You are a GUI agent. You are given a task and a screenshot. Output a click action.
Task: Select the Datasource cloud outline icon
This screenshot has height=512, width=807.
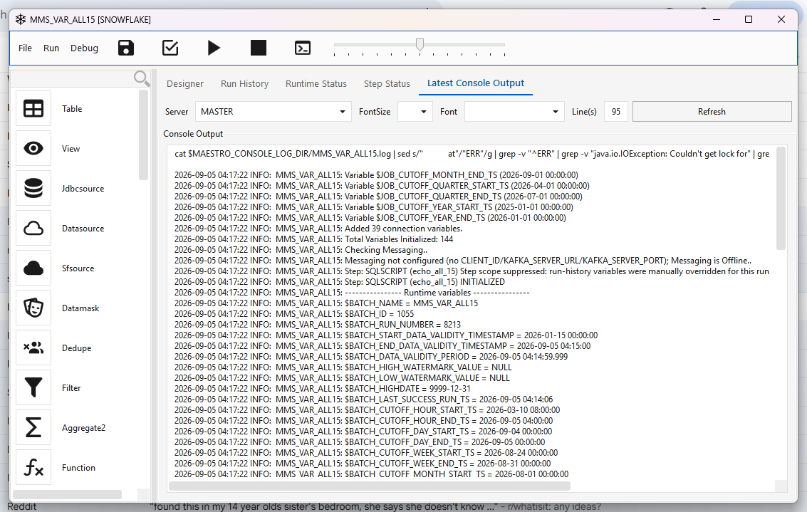click(33, 228)
